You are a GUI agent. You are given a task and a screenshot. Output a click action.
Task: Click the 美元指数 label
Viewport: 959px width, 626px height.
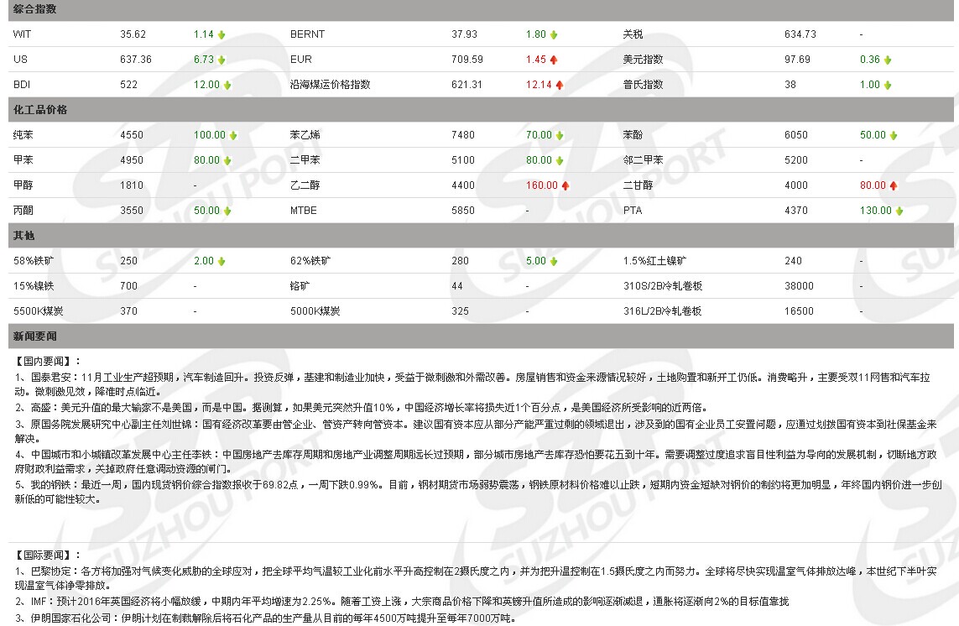tap(643, 60)
